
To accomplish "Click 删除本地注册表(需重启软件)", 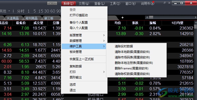I will [136, 63].
